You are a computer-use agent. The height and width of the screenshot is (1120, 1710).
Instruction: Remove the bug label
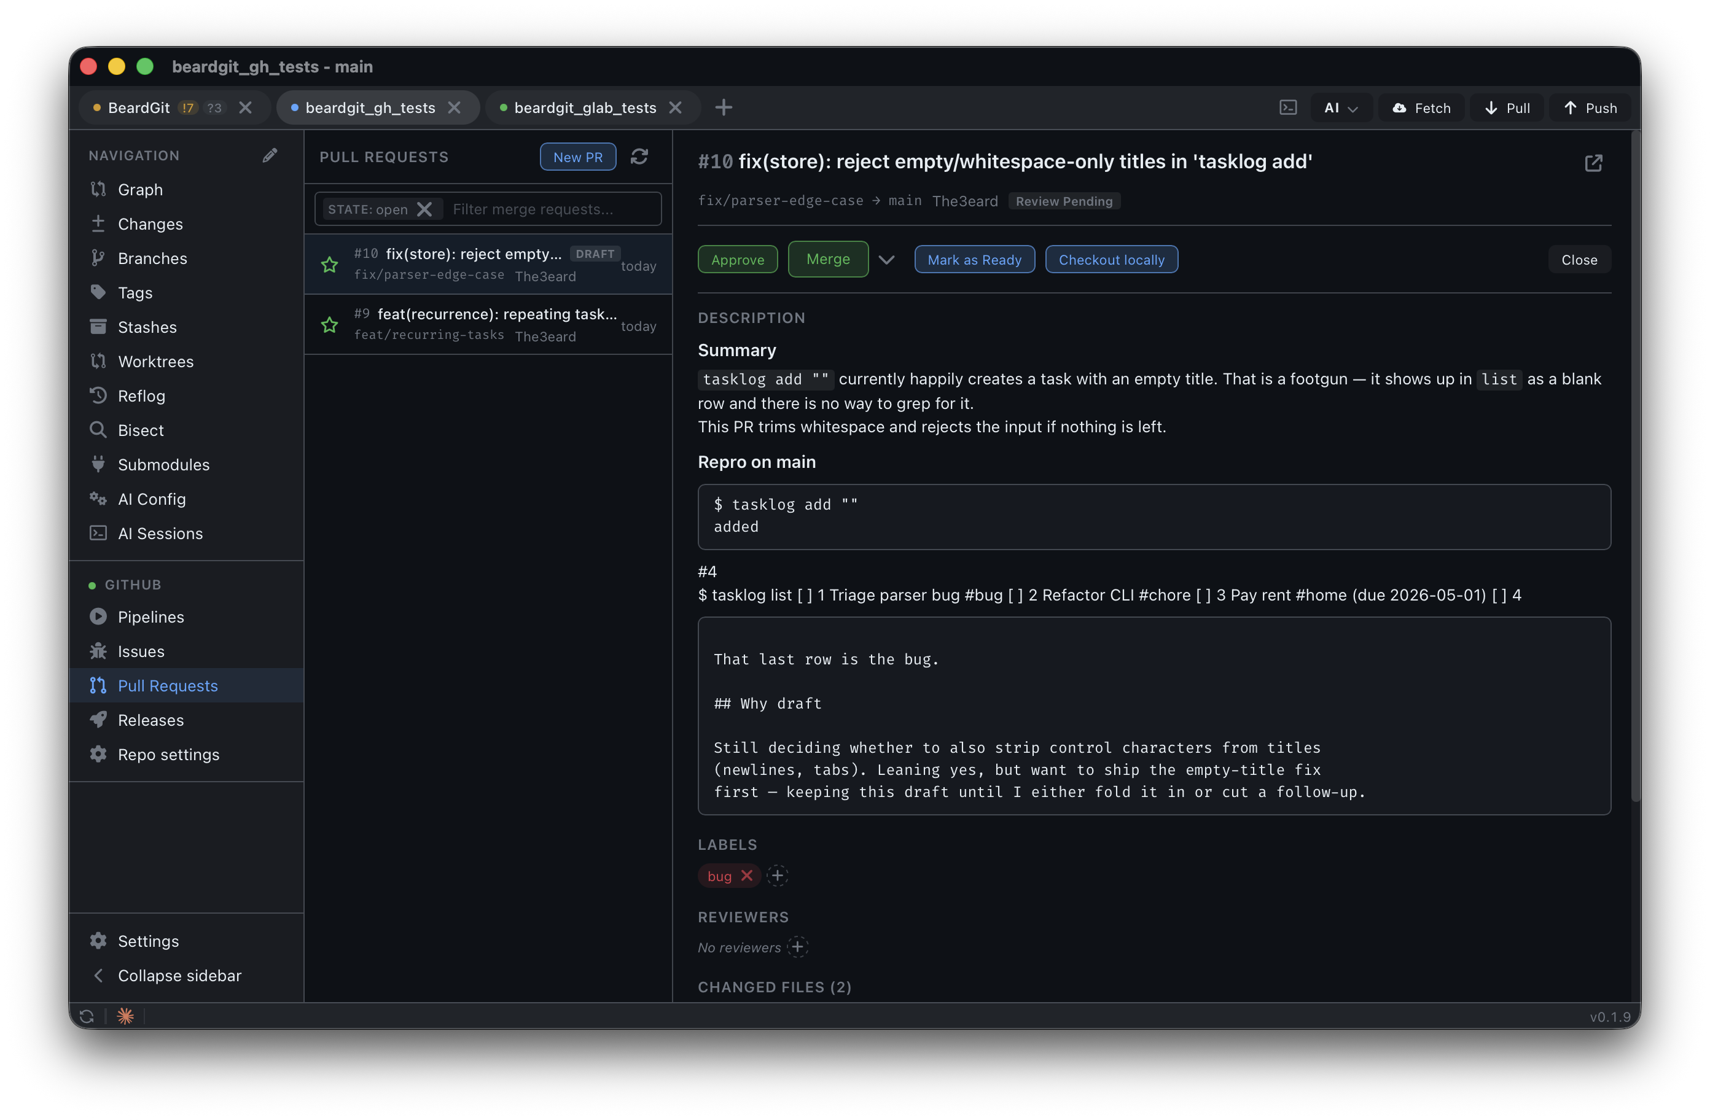748,876
